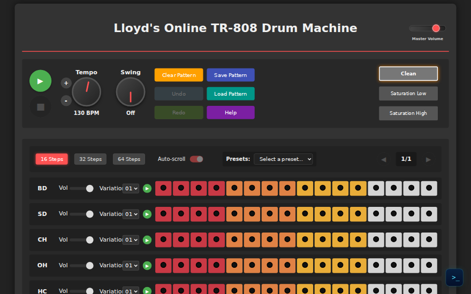This screenshot has height=294, width=471.
Task: Preview the HC sound with its play icon
Action: pos(147,291)
